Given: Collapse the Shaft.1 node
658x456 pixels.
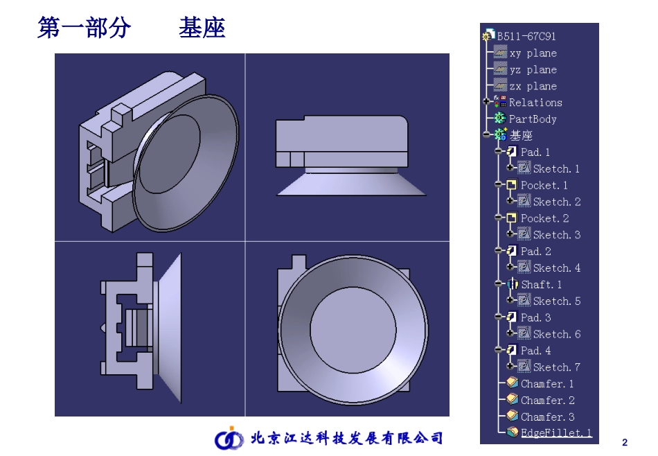Looking at the screenshot, I should [x=498, y=283].
